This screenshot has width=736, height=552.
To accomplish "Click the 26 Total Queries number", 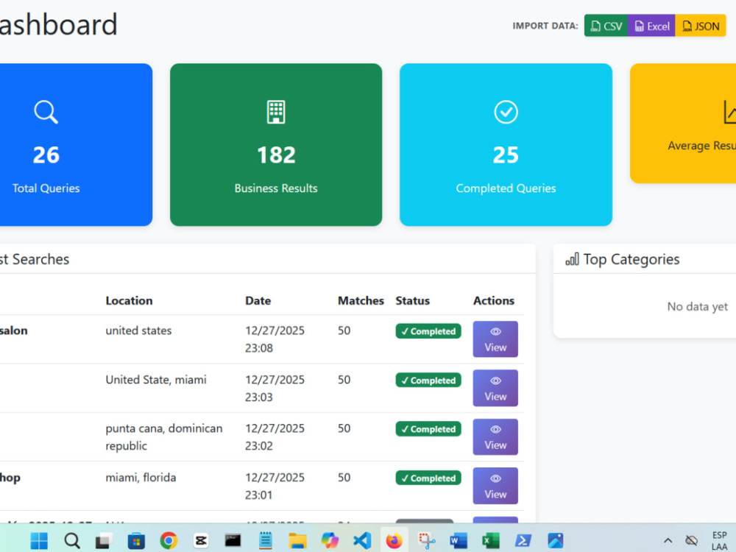I will (x=46, y=155).
